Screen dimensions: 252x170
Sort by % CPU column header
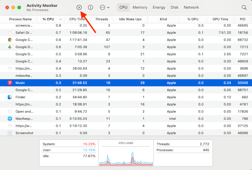tap(48, 19)
